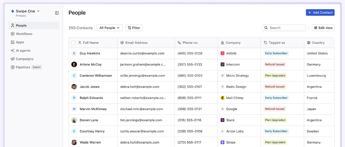
Task: Click the Edit view button
Action: point(323,28)
